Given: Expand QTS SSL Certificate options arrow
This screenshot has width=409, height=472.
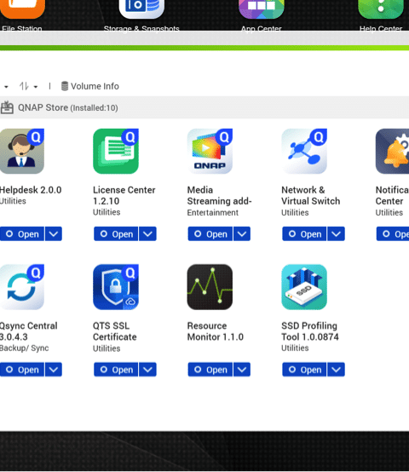Looking at the screenshot, I should (x=147, y=370).
